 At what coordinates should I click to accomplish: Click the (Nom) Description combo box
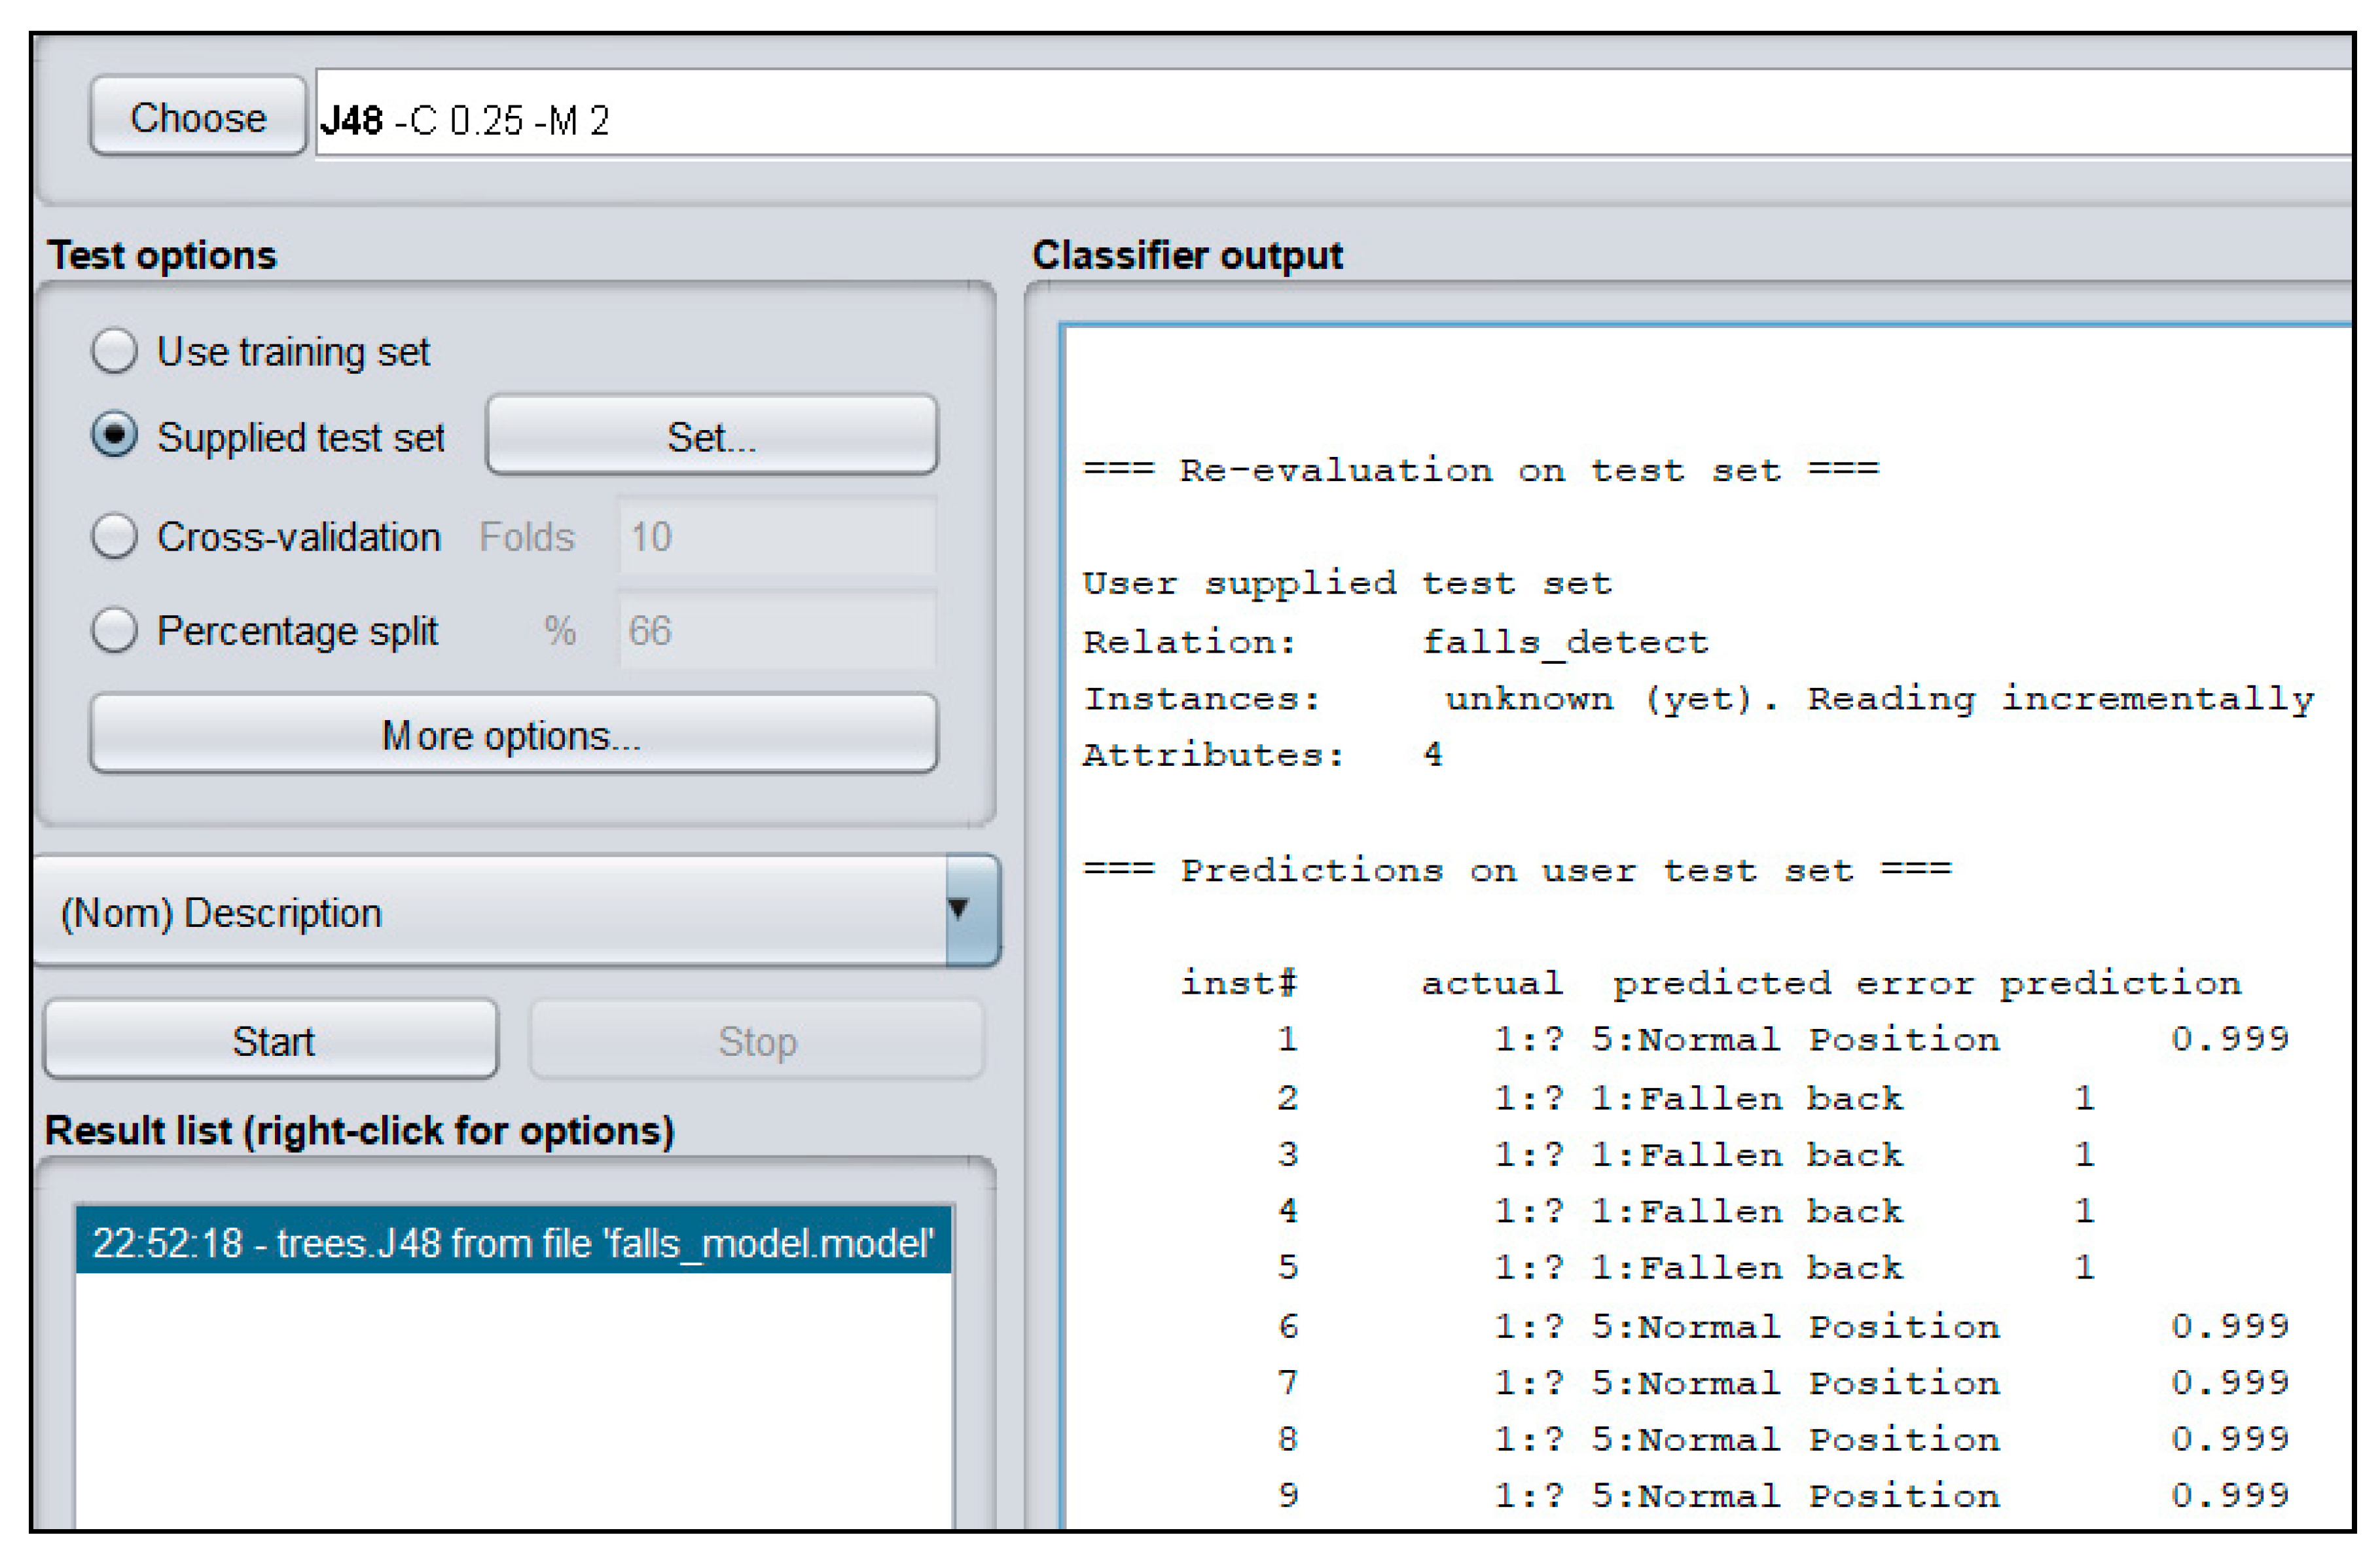click(x=490, y=912)
